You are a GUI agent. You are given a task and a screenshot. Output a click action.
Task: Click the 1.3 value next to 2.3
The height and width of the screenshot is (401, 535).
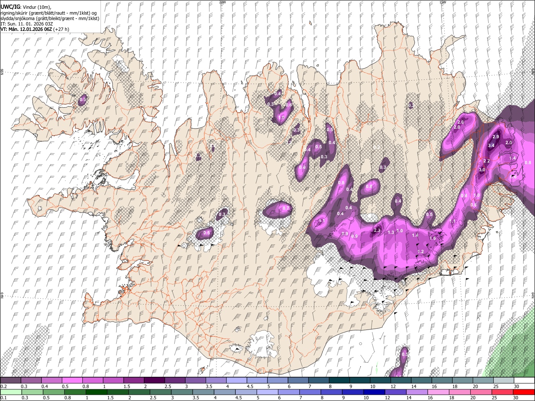(x=391, y=232)
